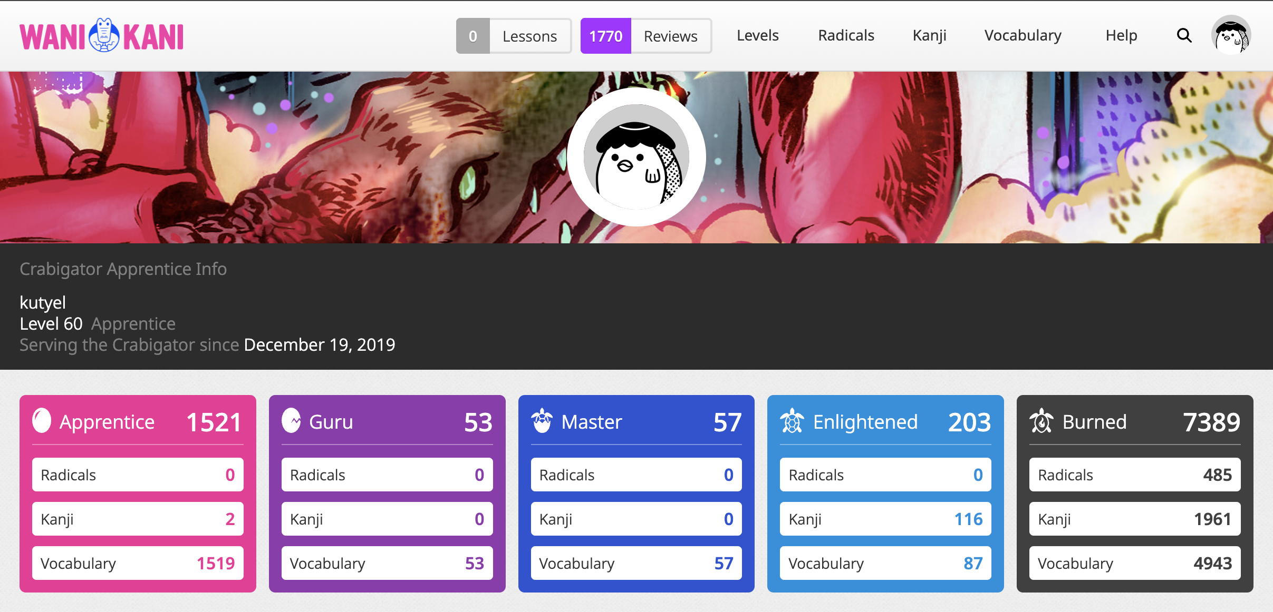Click the large circular profile picture
Screen dimensions: 1273x612
pos(636,157)
